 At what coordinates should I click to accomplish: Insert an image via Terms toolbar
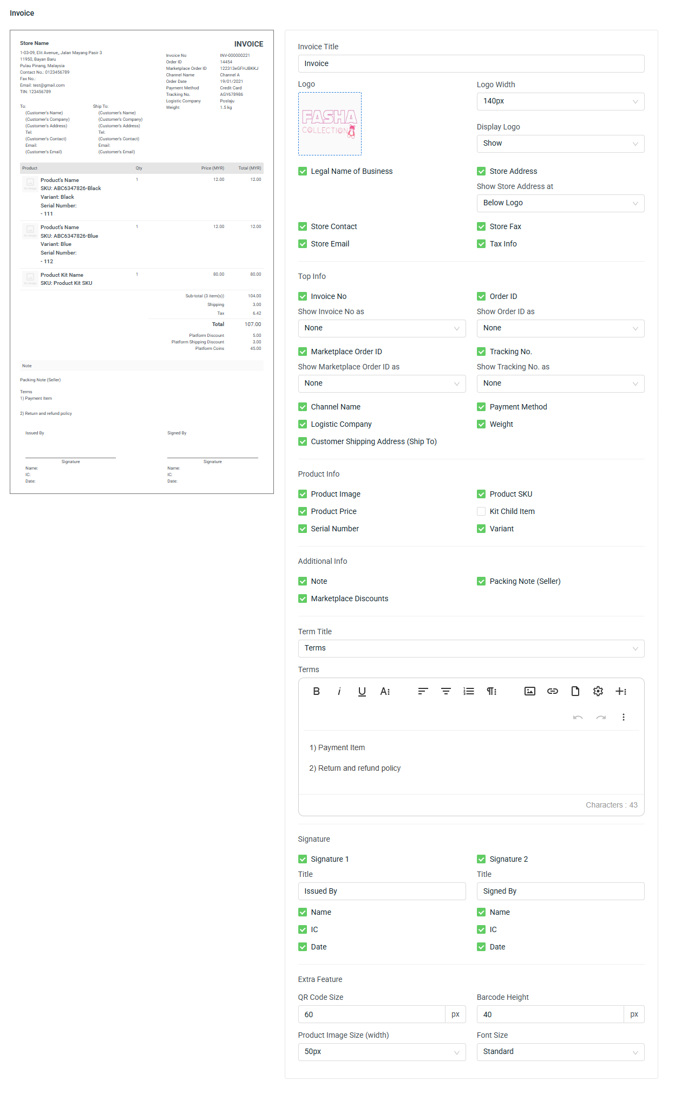click(530, 691)
